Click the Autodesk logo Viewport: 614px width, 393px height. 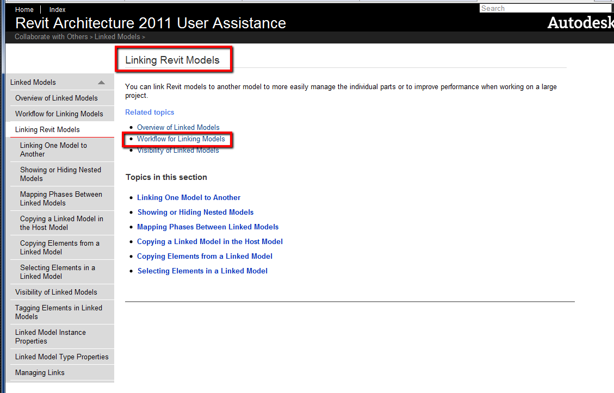[580, 23]
